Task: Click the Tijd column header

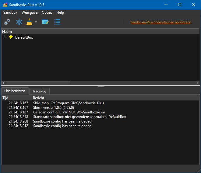Action: 5,98
